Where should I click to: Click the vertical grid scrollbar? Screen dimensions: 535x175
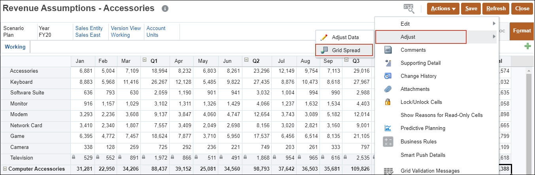[x=529, y=124]
